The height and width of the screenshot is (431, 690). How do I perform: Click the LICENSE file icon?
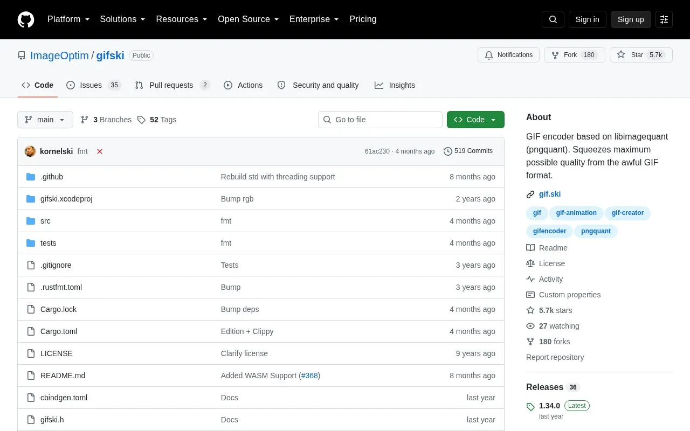pos(31,353)
